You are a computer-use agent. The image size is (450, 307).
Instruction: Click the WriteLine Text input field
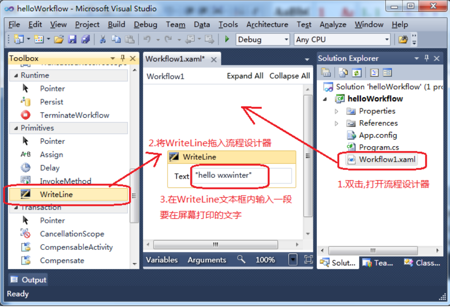coord(242,175)
